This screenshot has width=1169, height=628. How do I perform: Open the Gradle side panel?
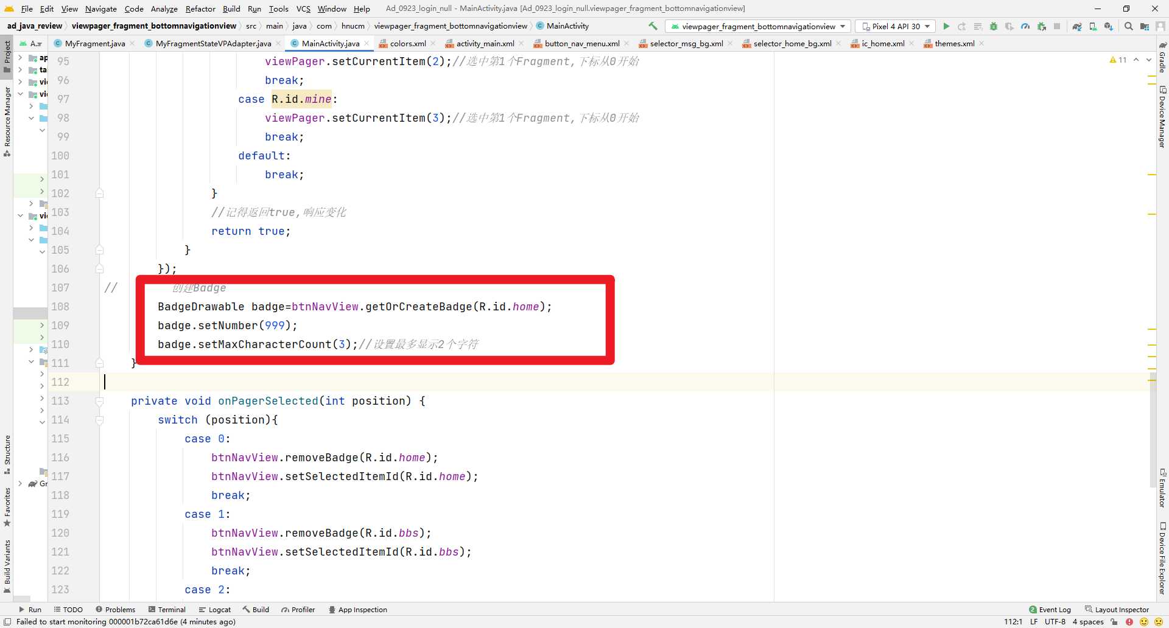[1162, 58]
